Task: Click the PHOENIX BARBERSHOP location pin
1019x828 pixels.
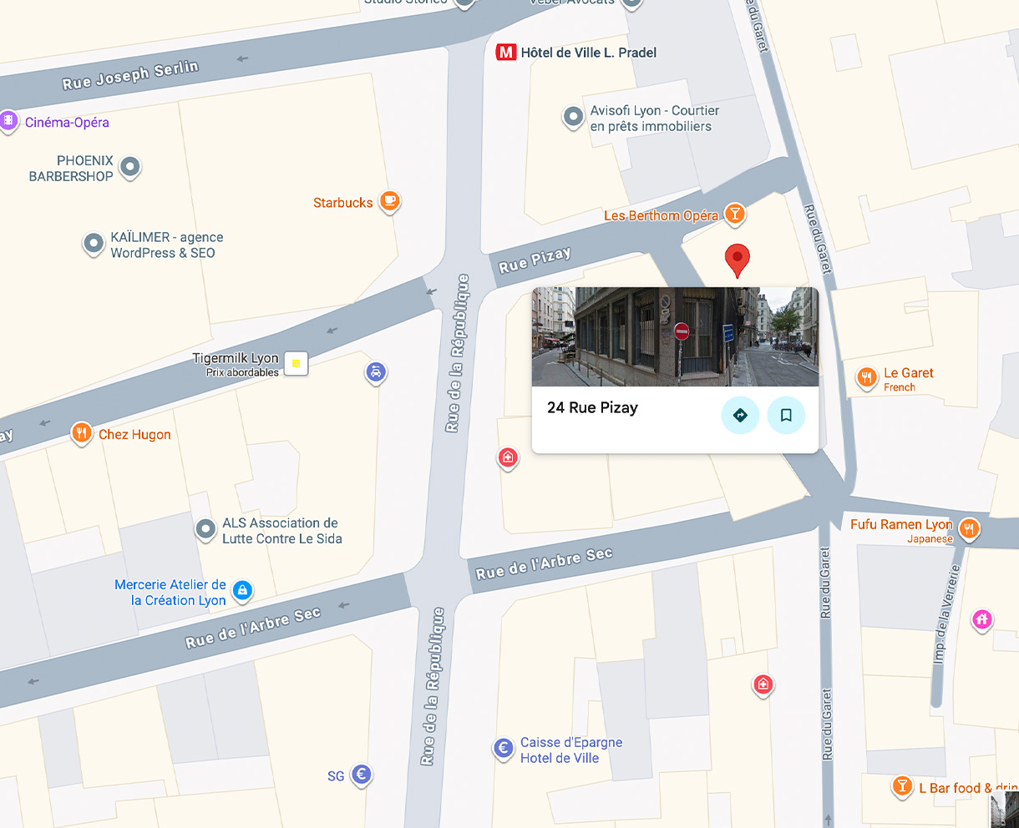Action: point(129,168)
